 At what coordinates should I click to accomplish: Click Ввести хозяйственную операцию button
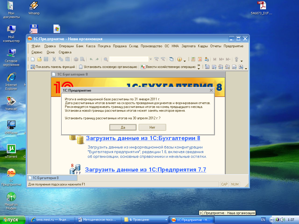168,67
